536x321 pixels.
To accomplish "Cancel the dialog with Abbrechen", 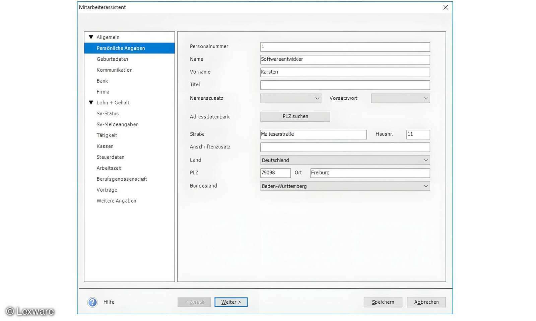I will tap(426, 302).
